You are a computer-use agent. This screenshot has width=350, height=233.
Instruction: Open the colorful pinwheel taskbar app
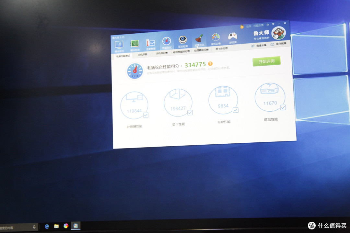[66, 226]
